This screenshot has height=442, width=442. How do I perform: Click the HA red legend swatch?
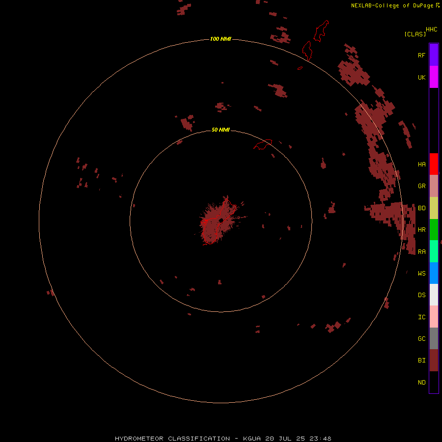pos(434,164)
